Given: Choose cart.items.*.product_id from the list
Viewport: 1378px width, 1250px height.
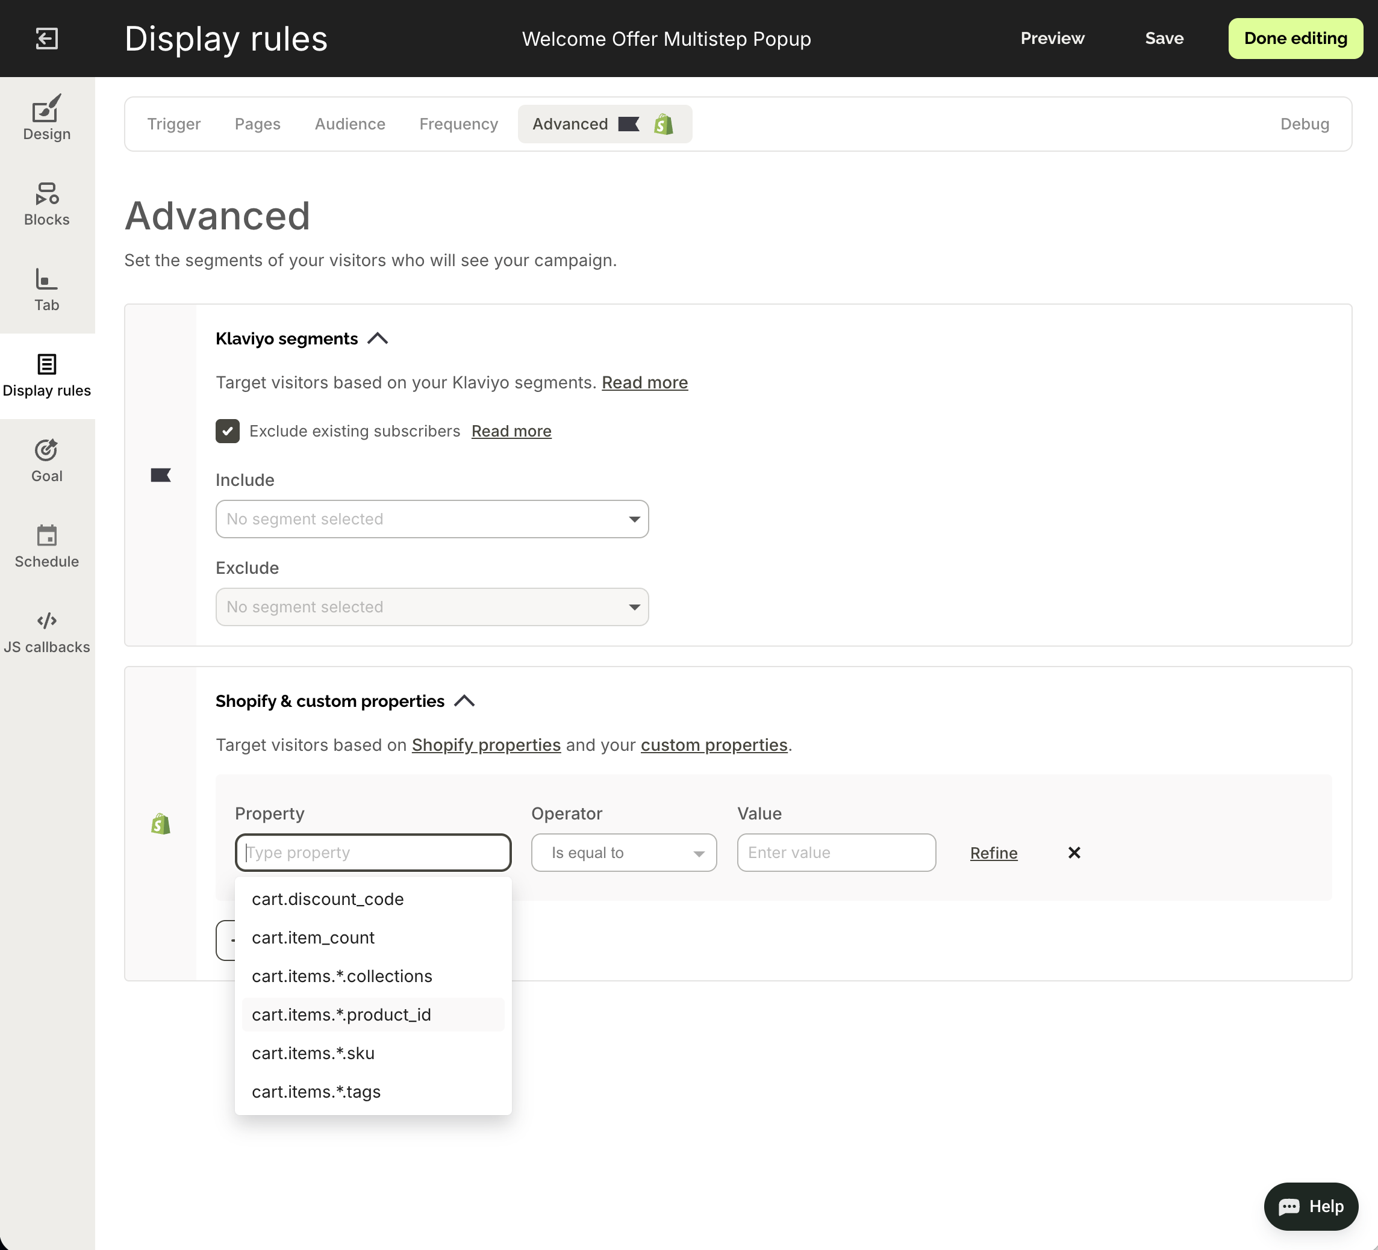Looking at the screenshot, I should click(341, 1014).
